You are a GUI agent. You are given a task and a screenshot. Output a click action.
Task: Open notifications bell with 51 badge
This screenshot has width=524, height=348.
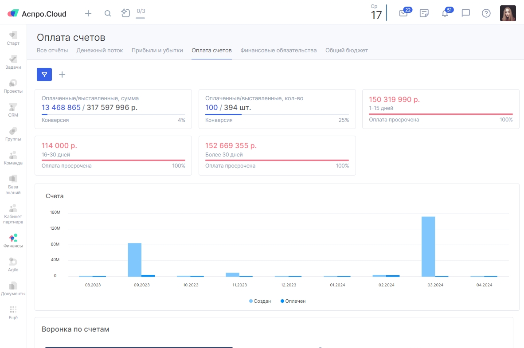pyautogui.click(x=445, y=13)
